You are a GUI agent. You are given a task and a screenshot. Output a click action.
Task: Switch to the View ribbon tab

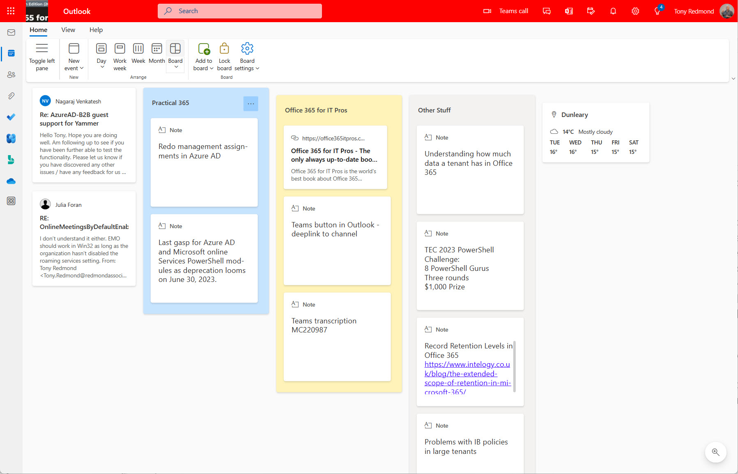coord(68,30)
